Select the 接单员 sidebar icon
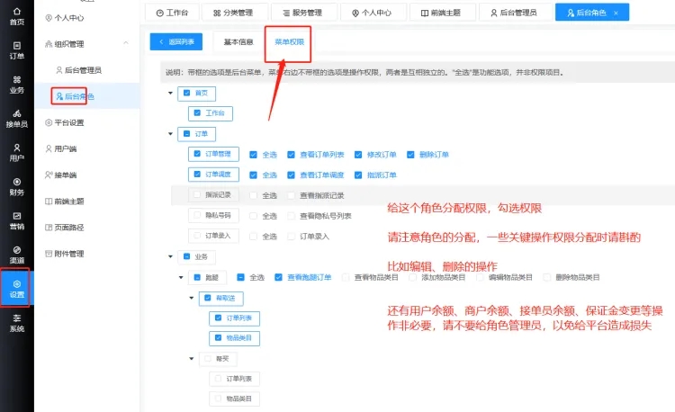Viewport: 675px width, 412px height. (x=16, y=119)
